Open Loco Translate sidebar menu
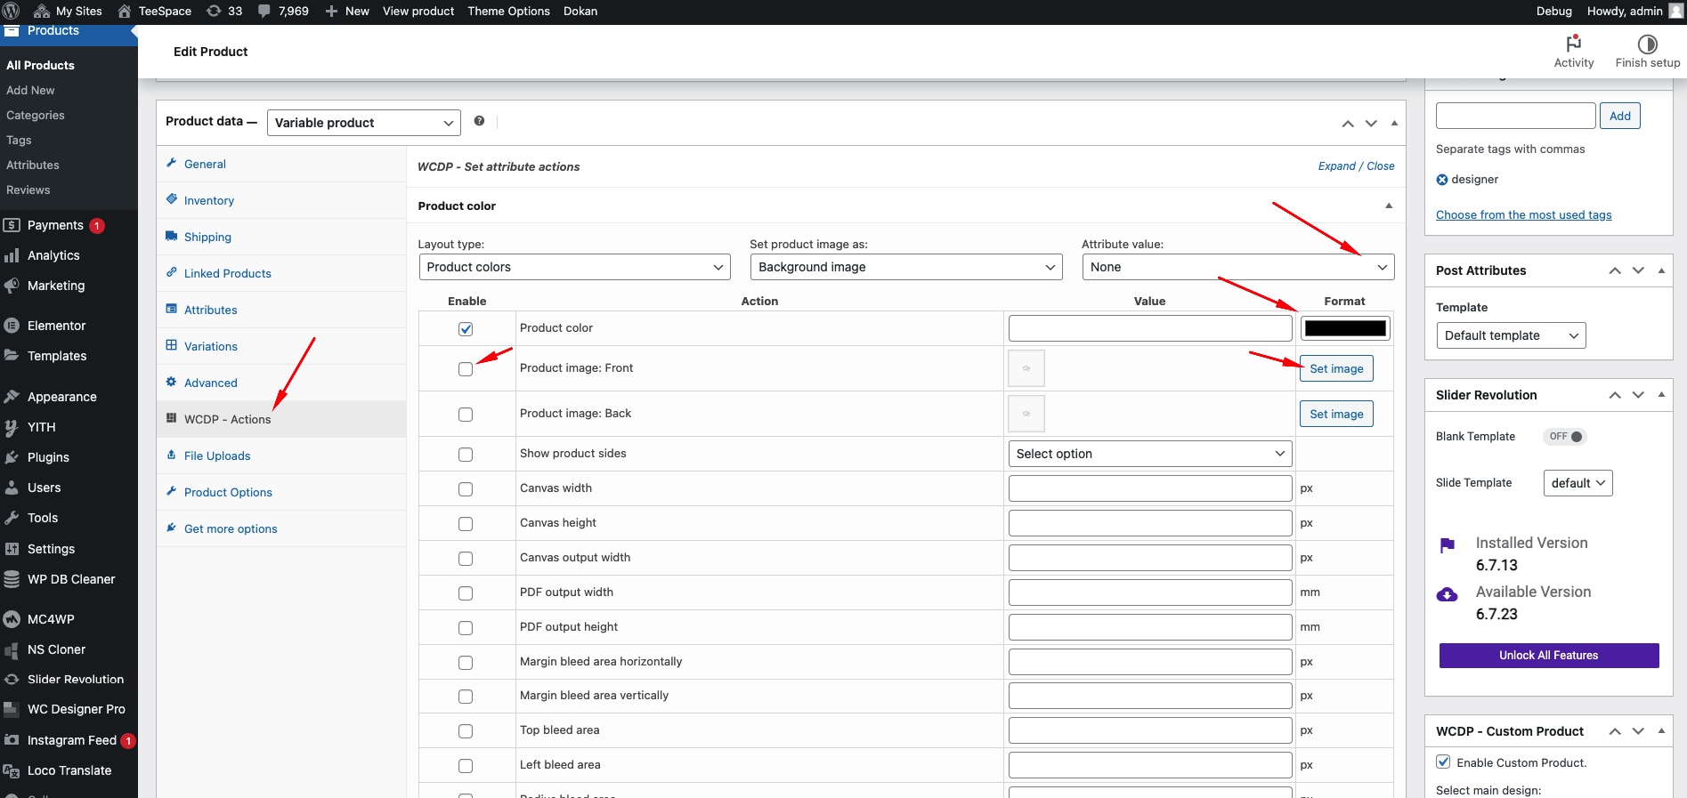This screenshot has height=798, width=1687. (69, 770)
